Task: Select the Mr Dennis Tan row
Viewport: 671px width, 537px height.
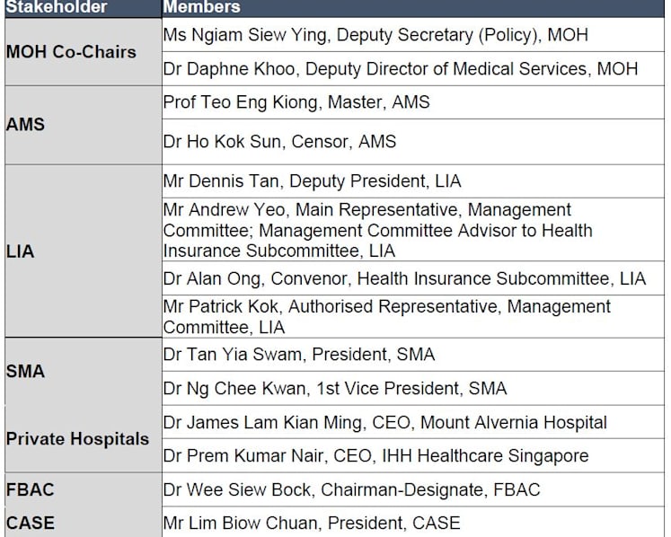Action: pos(413,181)
